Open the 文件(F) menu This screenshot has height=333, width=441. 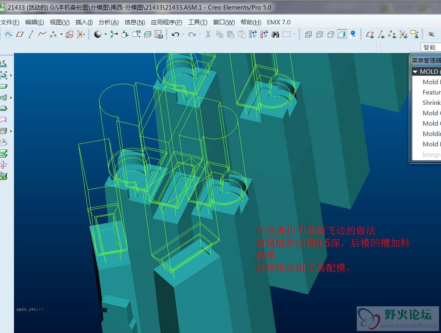[10, 22]
